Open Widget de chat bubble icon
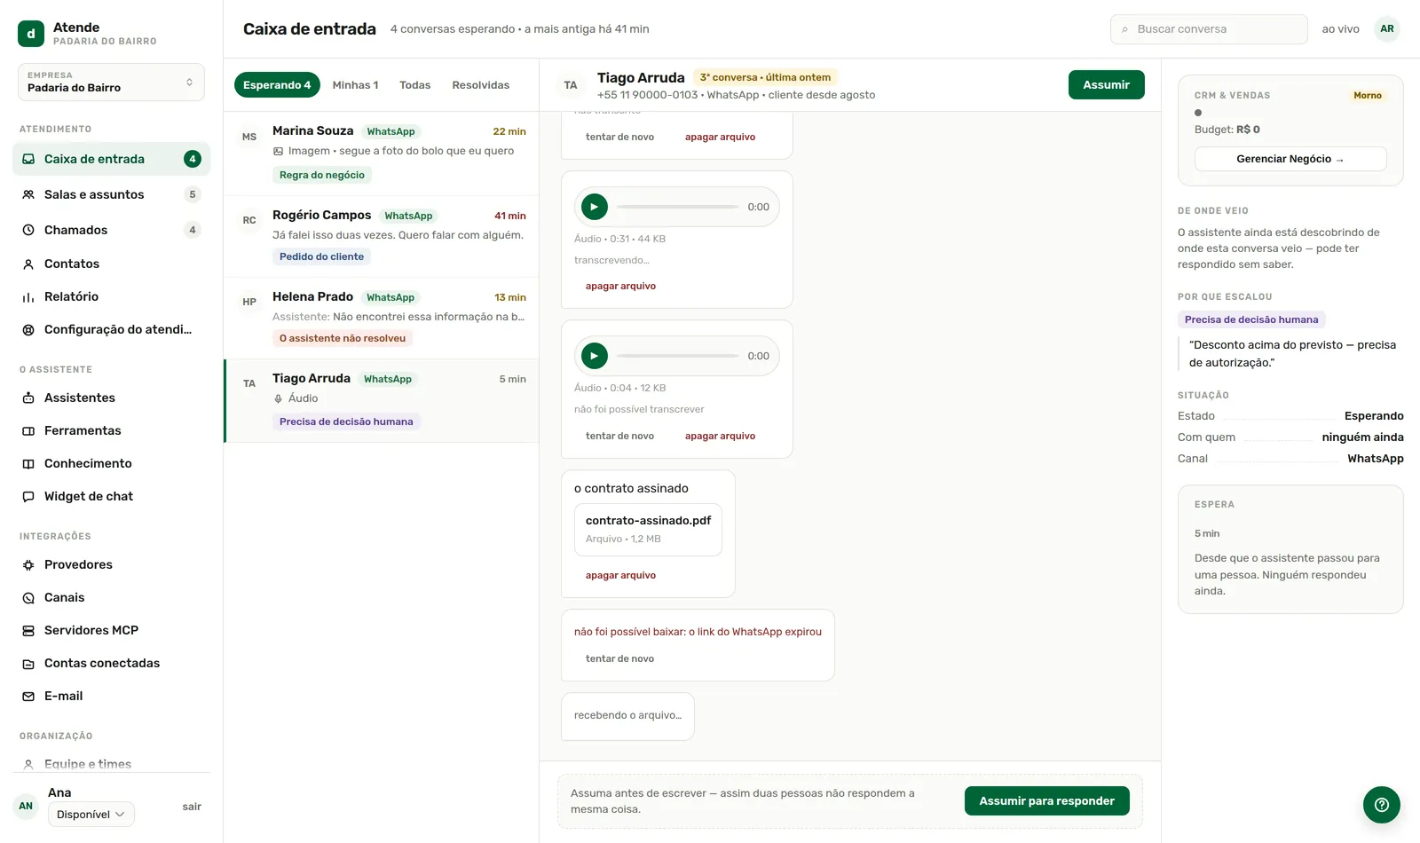The height and width of the screenshot is (843, 1420). pyautogui.click(x=28, y=497)
